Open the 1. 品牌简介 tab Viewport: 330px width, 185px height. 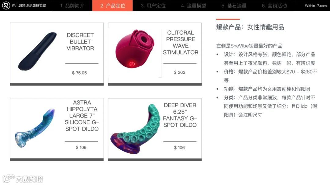tap(72, 6)
